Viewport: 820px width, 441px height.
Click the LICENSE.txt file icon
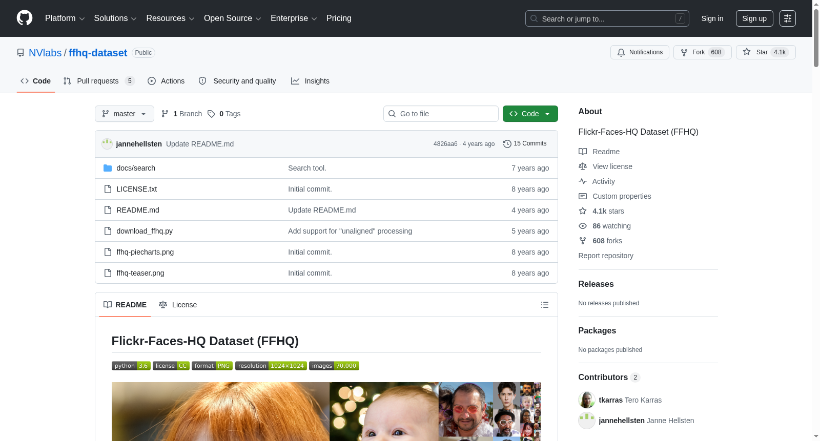(x=108, y=189)
